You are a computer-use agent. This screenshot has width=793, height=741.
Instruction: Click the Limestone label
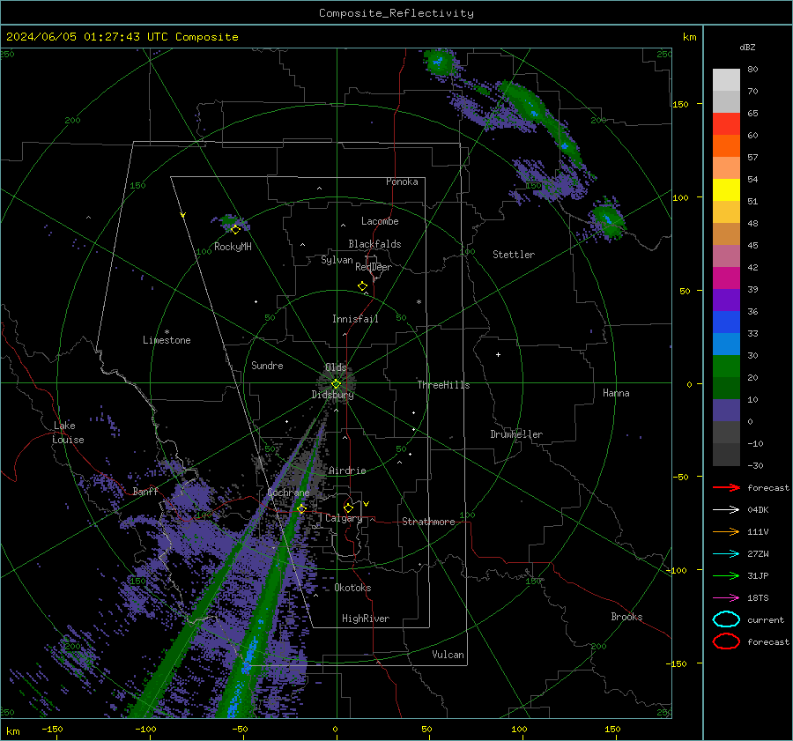(167, 340)
